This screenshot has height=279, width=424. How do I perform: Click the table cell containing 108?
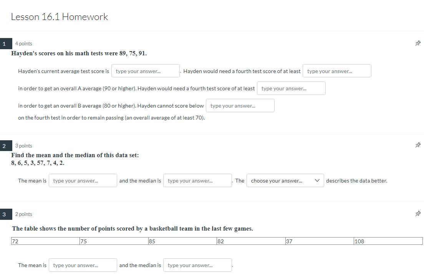pos(388,241)
